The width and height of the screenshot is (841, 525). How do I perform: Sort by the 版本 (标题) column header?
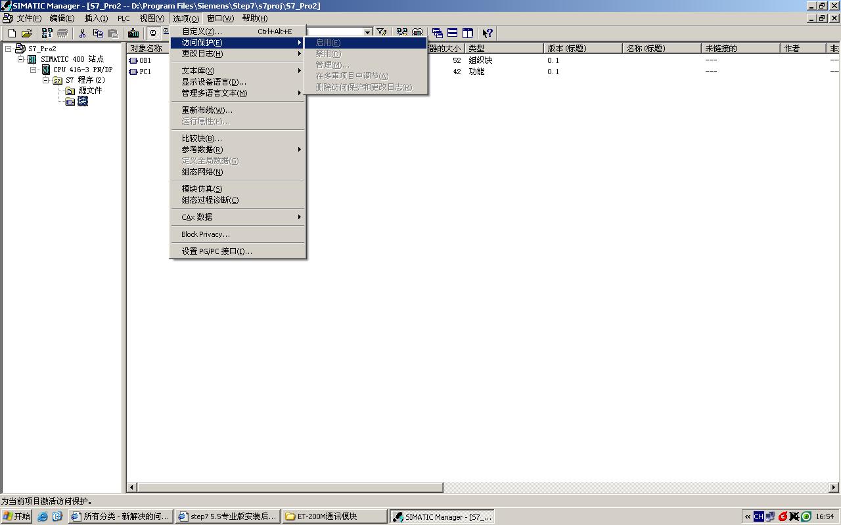(583, 49)
